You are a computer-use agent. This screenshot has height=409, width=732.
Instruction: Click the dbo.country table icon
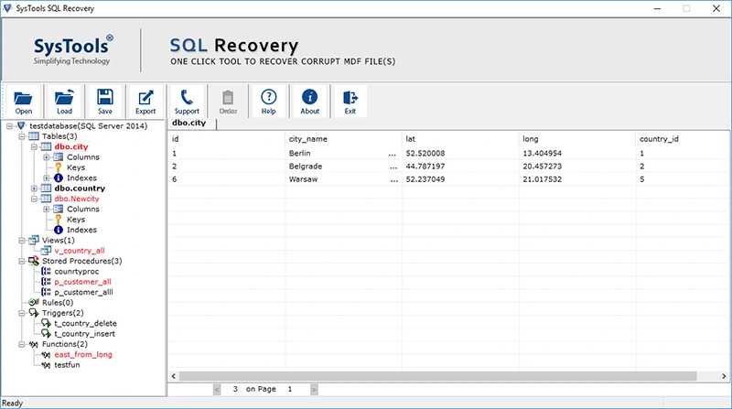(x=47, y=188)
